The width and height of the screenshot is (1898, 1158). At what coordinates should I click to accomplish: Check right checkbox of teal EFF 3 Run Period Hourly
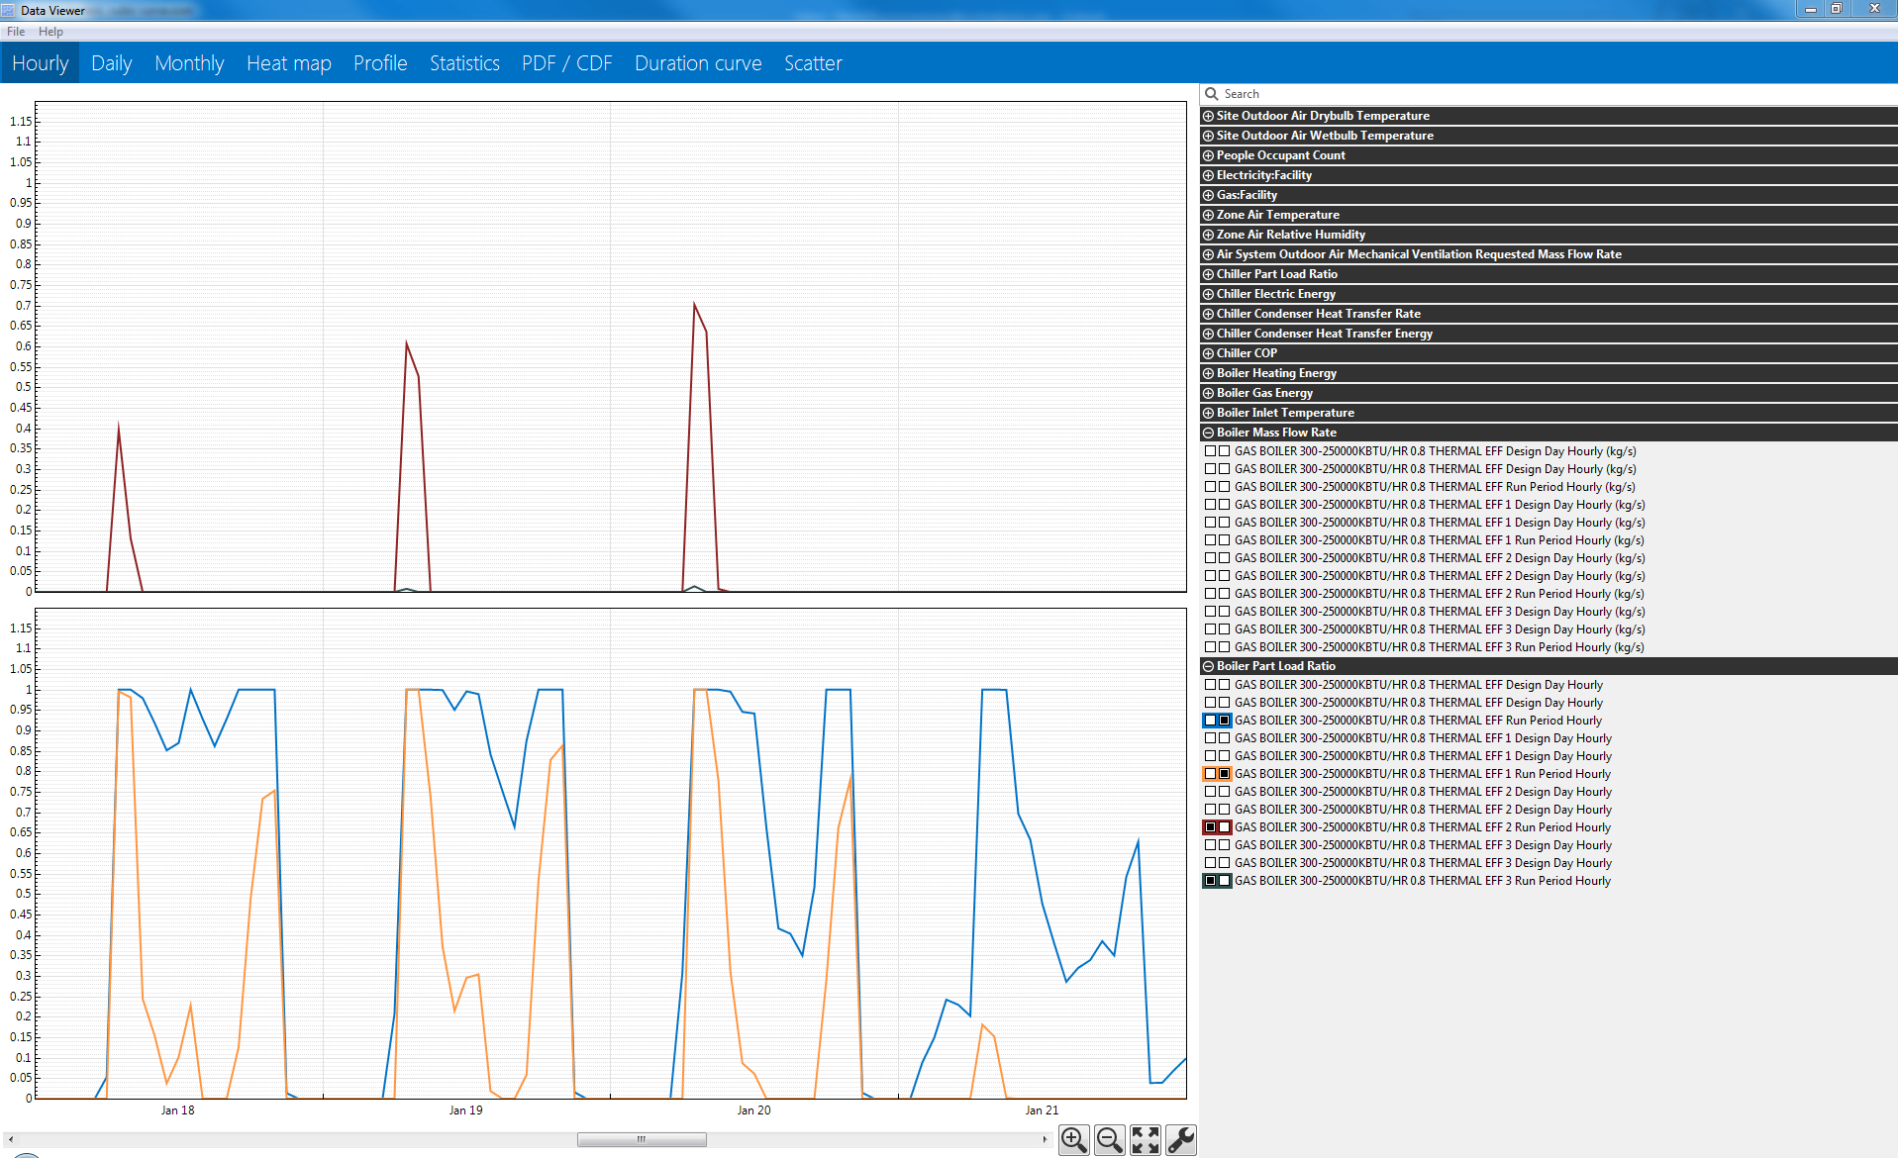[x=1225, y=881]
